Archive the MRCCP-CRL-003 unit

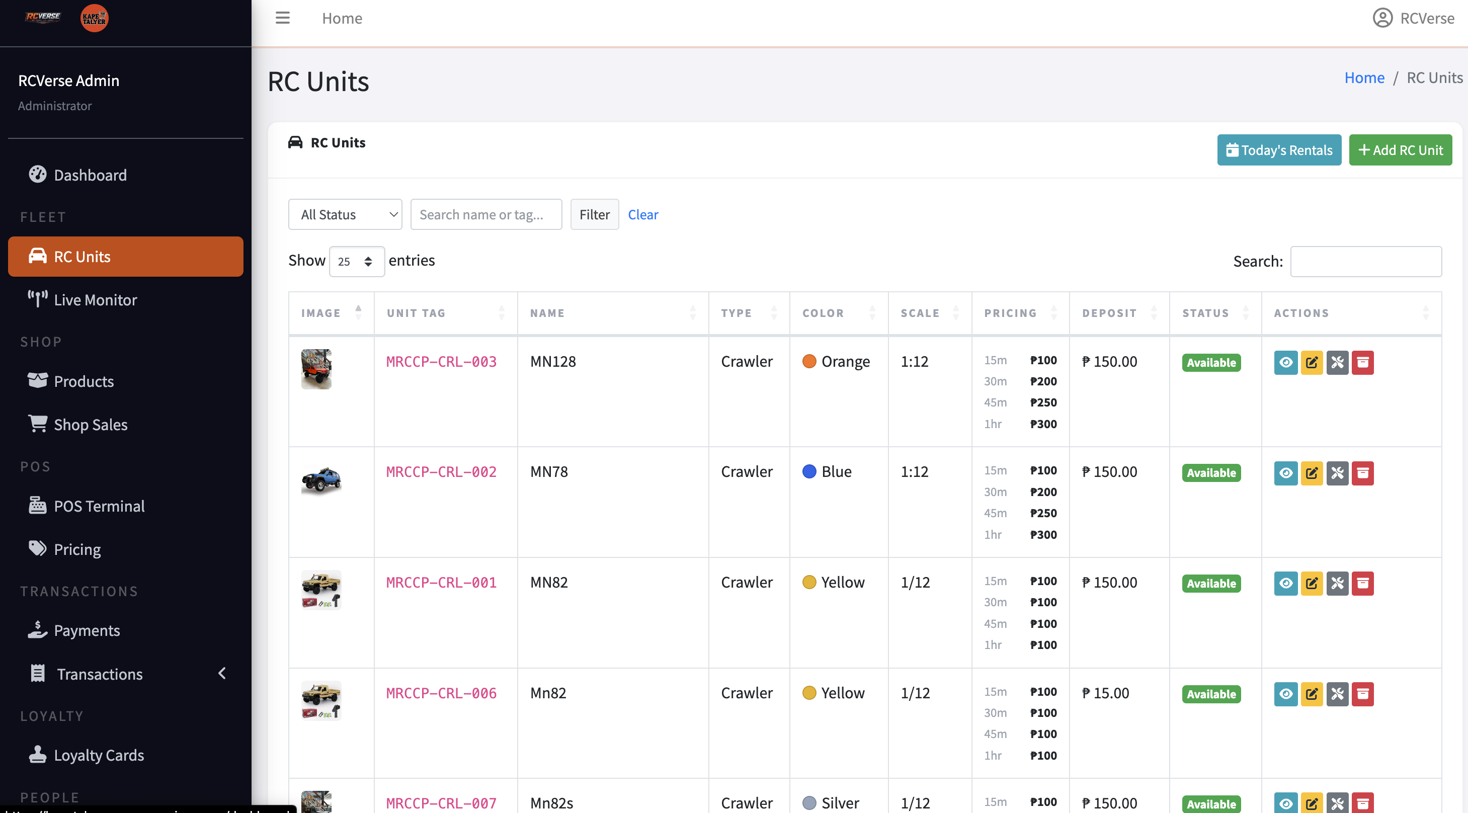[1362, 362]
